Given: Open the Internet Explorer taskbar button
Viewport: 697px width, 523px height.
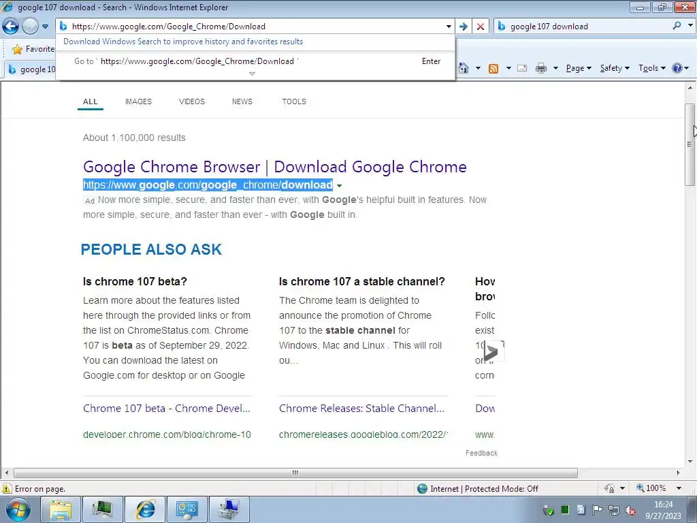Looking at the screenshot, I should (x=145, y=509).
